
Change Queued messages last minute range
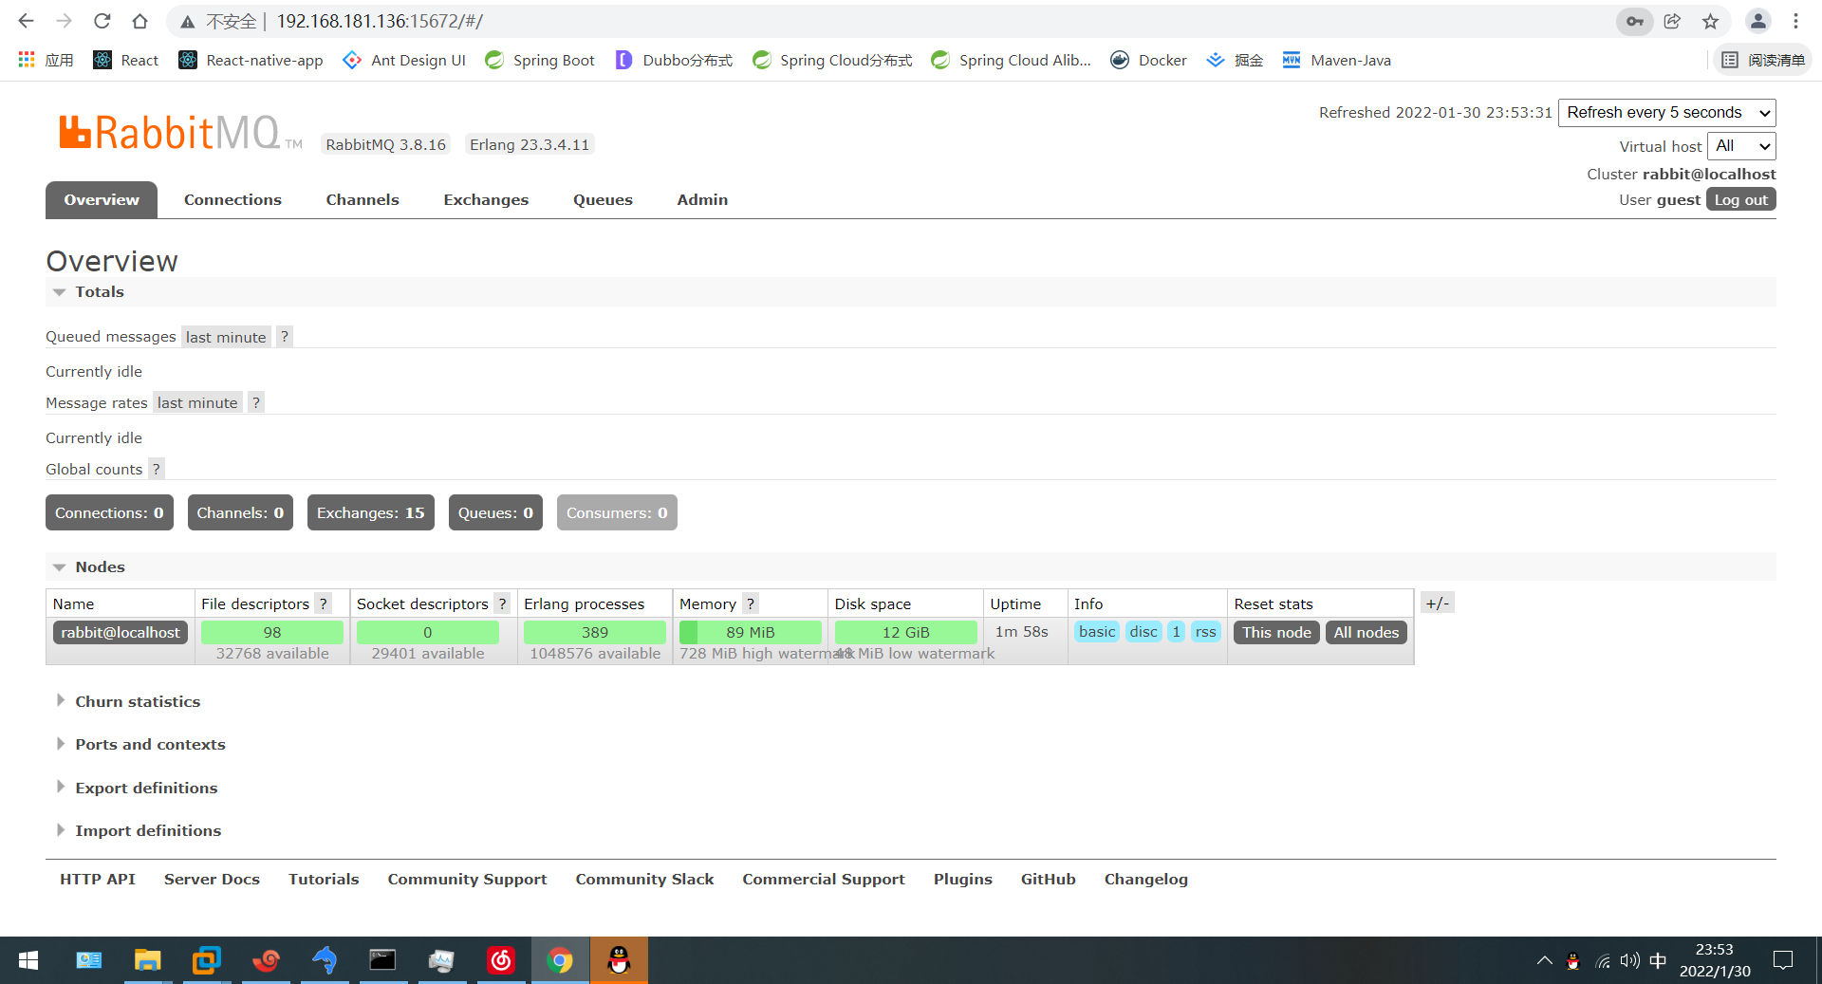(226, 337)
